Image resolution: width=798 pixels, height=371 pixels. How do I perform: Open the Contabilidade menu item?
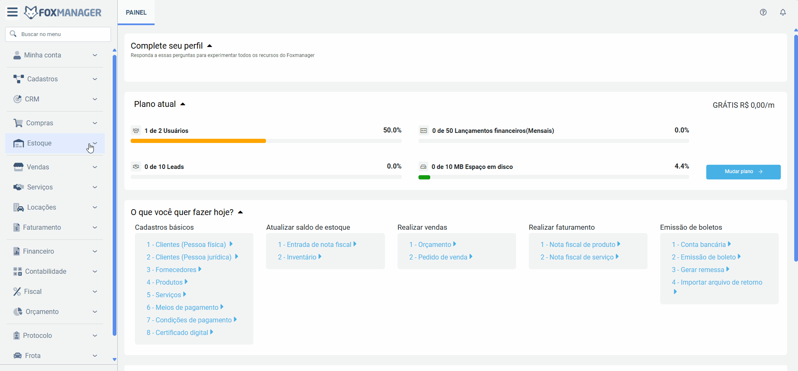tap(55, 271)
